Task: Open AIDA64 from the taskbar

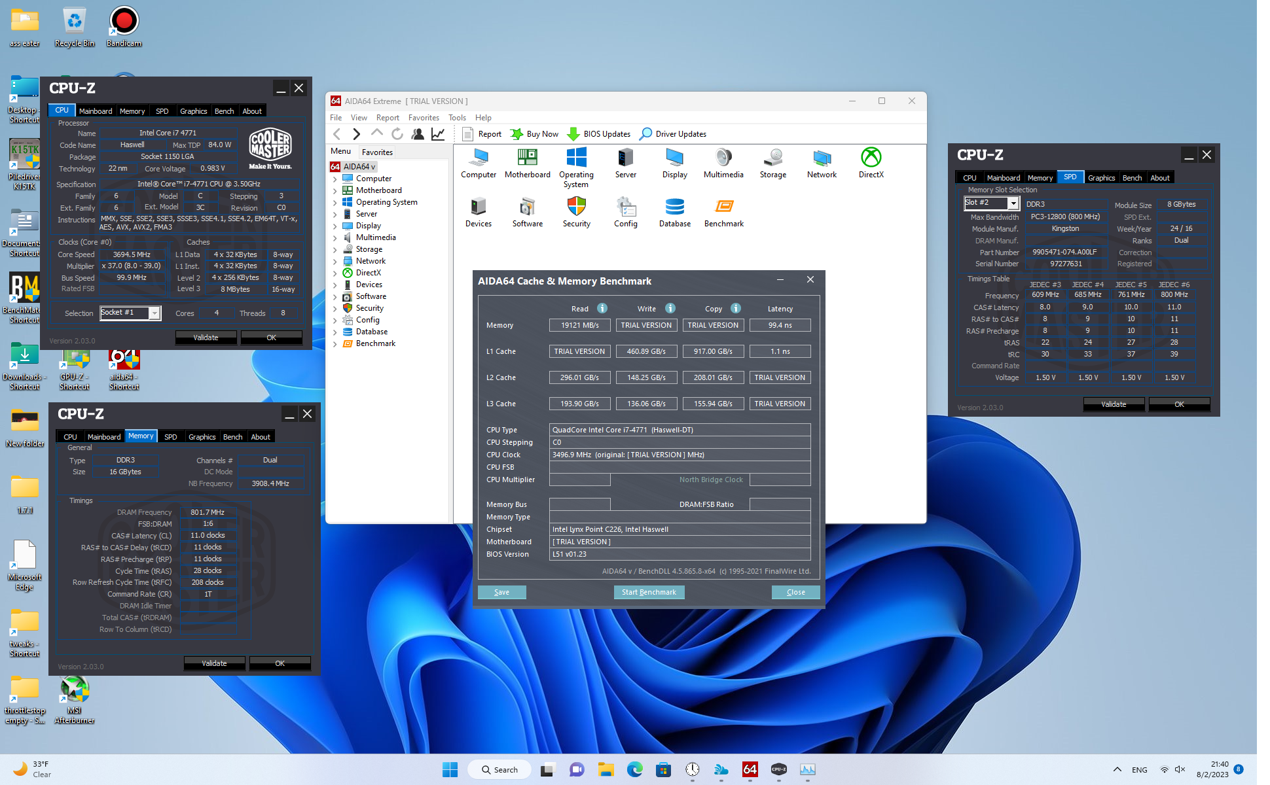Action: (750, 770)
